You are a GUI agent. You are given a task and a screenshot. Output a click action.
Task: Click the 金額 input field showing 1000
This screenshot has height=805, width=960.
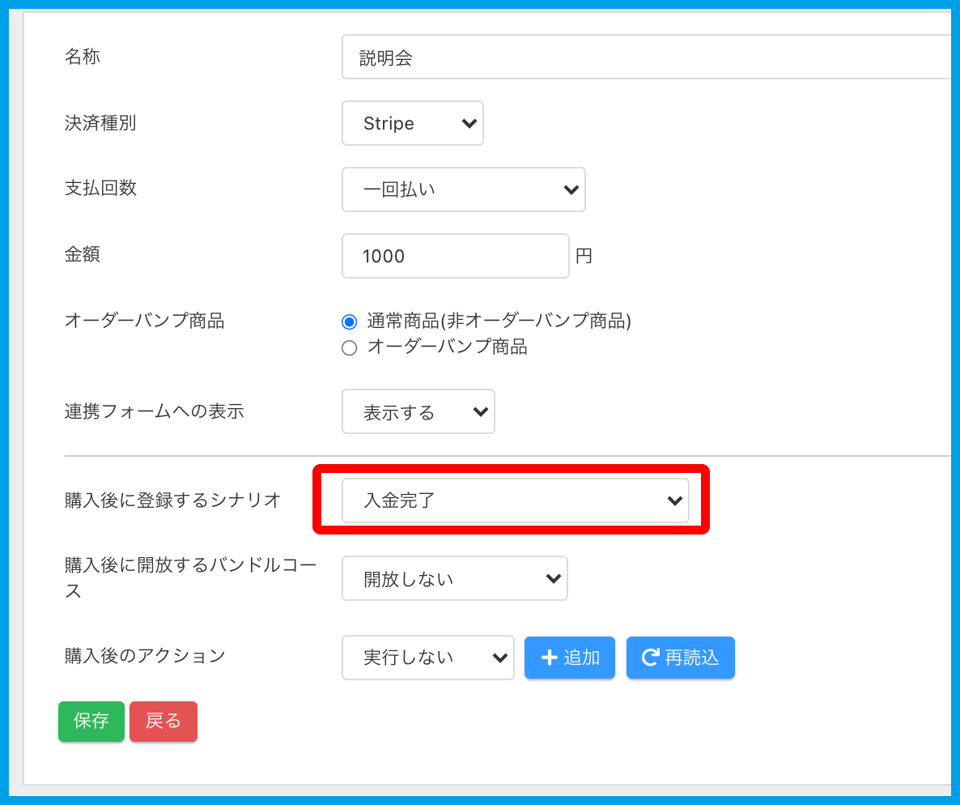(455, 256)
